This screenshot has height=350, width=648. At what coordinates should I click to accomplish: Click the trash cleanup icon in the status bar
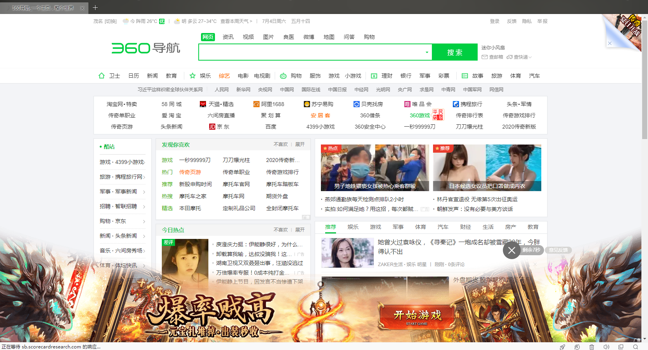592,347
